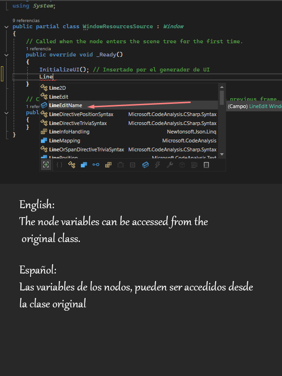This screenshot has width=282, height=376.
Task: Select LineDirectiveTriviaSyntax suggestion
Action: [129, 123]
